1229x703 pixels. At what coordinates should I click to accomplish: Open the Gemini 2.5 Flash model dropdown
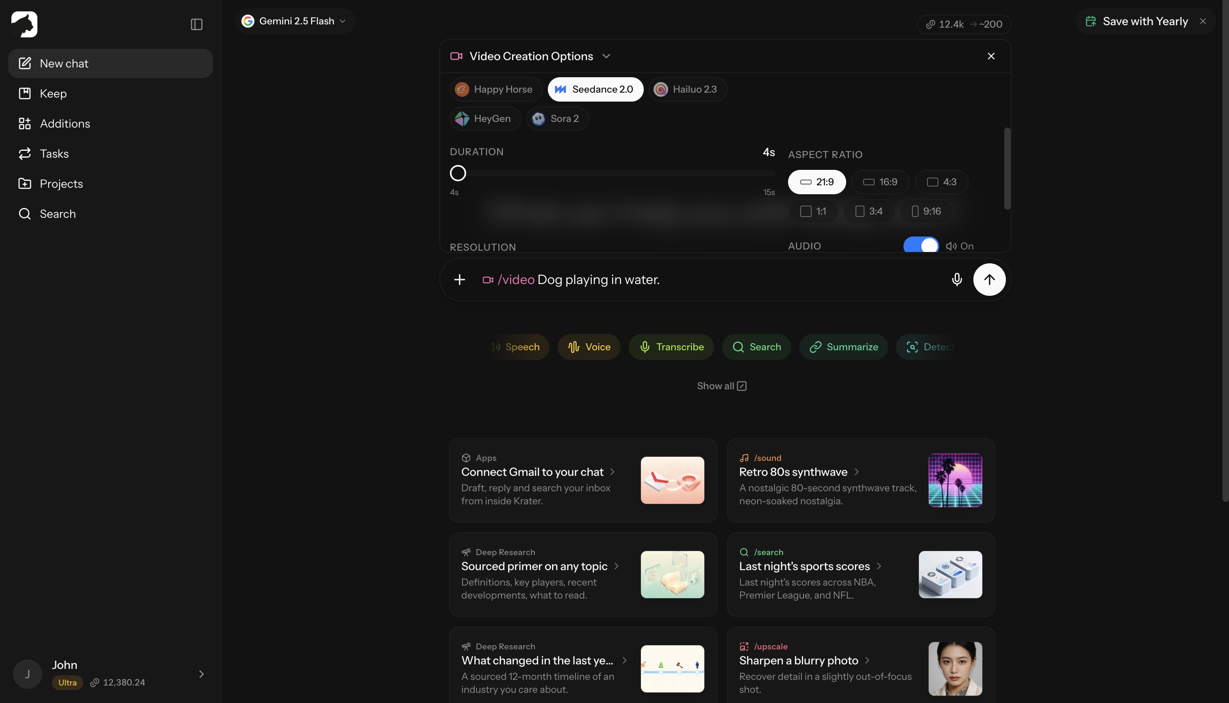(x=295, y=21)
